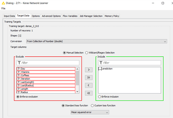This screenshot has height=118, width=173.
Task: Minimize the dialog window
Action: [153, 3]
